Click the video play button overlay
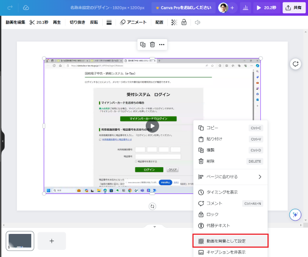This screenshot has width=308, height=257. [152, 126]
